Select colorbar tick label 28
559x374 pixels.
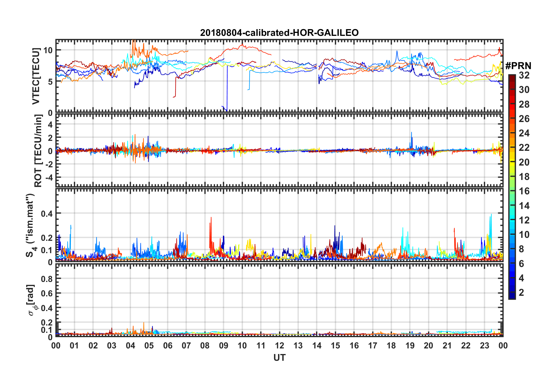coord(524,104)
